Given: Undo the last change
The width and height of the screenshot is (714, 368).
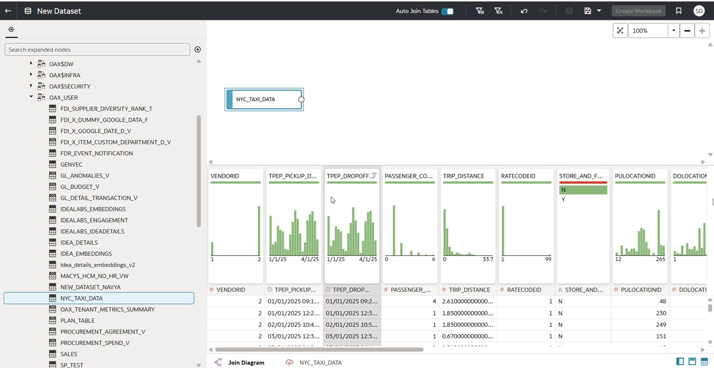Looking at the screenshot, I should (524, 11).
